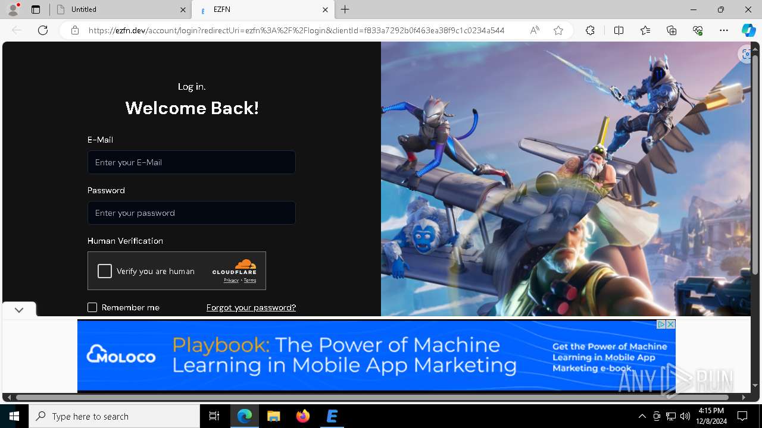Screen dimensions: 762x428
Task: Close the Untitled tab
Action: [x=183, y=10]
